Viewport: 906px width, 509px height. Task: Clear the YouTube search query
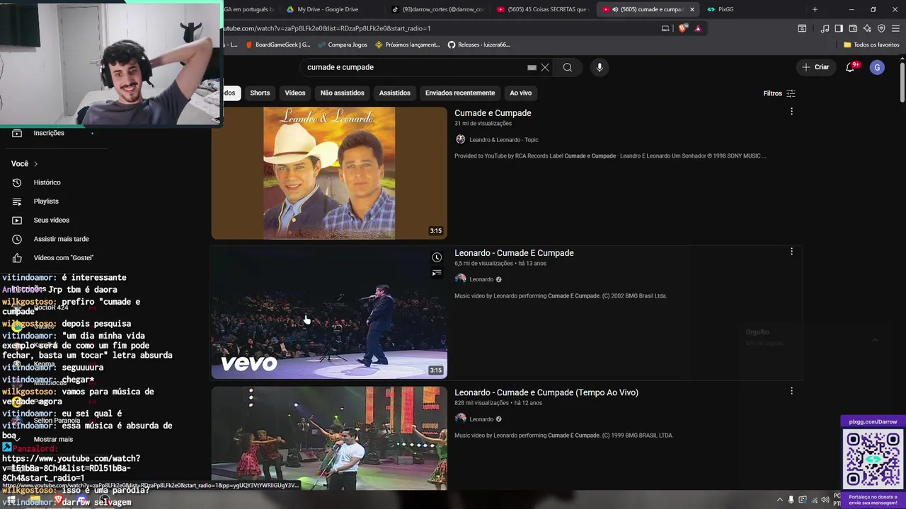point(545,67)
